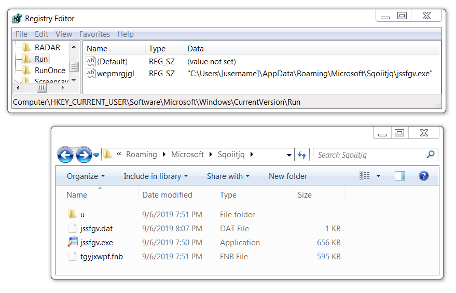Click the Explorer Back button

click(65, 155)
